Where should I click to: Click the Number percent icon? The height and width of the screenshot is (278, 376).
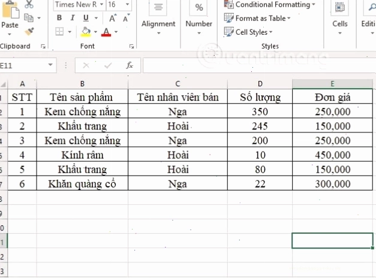(x=199, y=7)
